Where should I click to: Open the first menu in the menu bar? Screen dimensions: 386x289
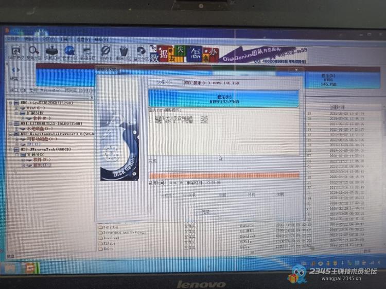(x=13, y=39)
